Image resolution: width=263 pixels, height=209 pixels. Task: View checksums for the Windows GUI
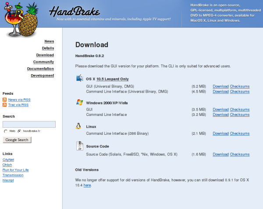tap(239, 109)
